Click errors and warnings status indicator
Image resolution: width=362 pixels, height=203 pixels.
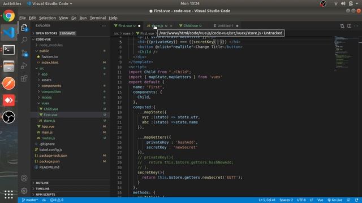tap(57, 200)
